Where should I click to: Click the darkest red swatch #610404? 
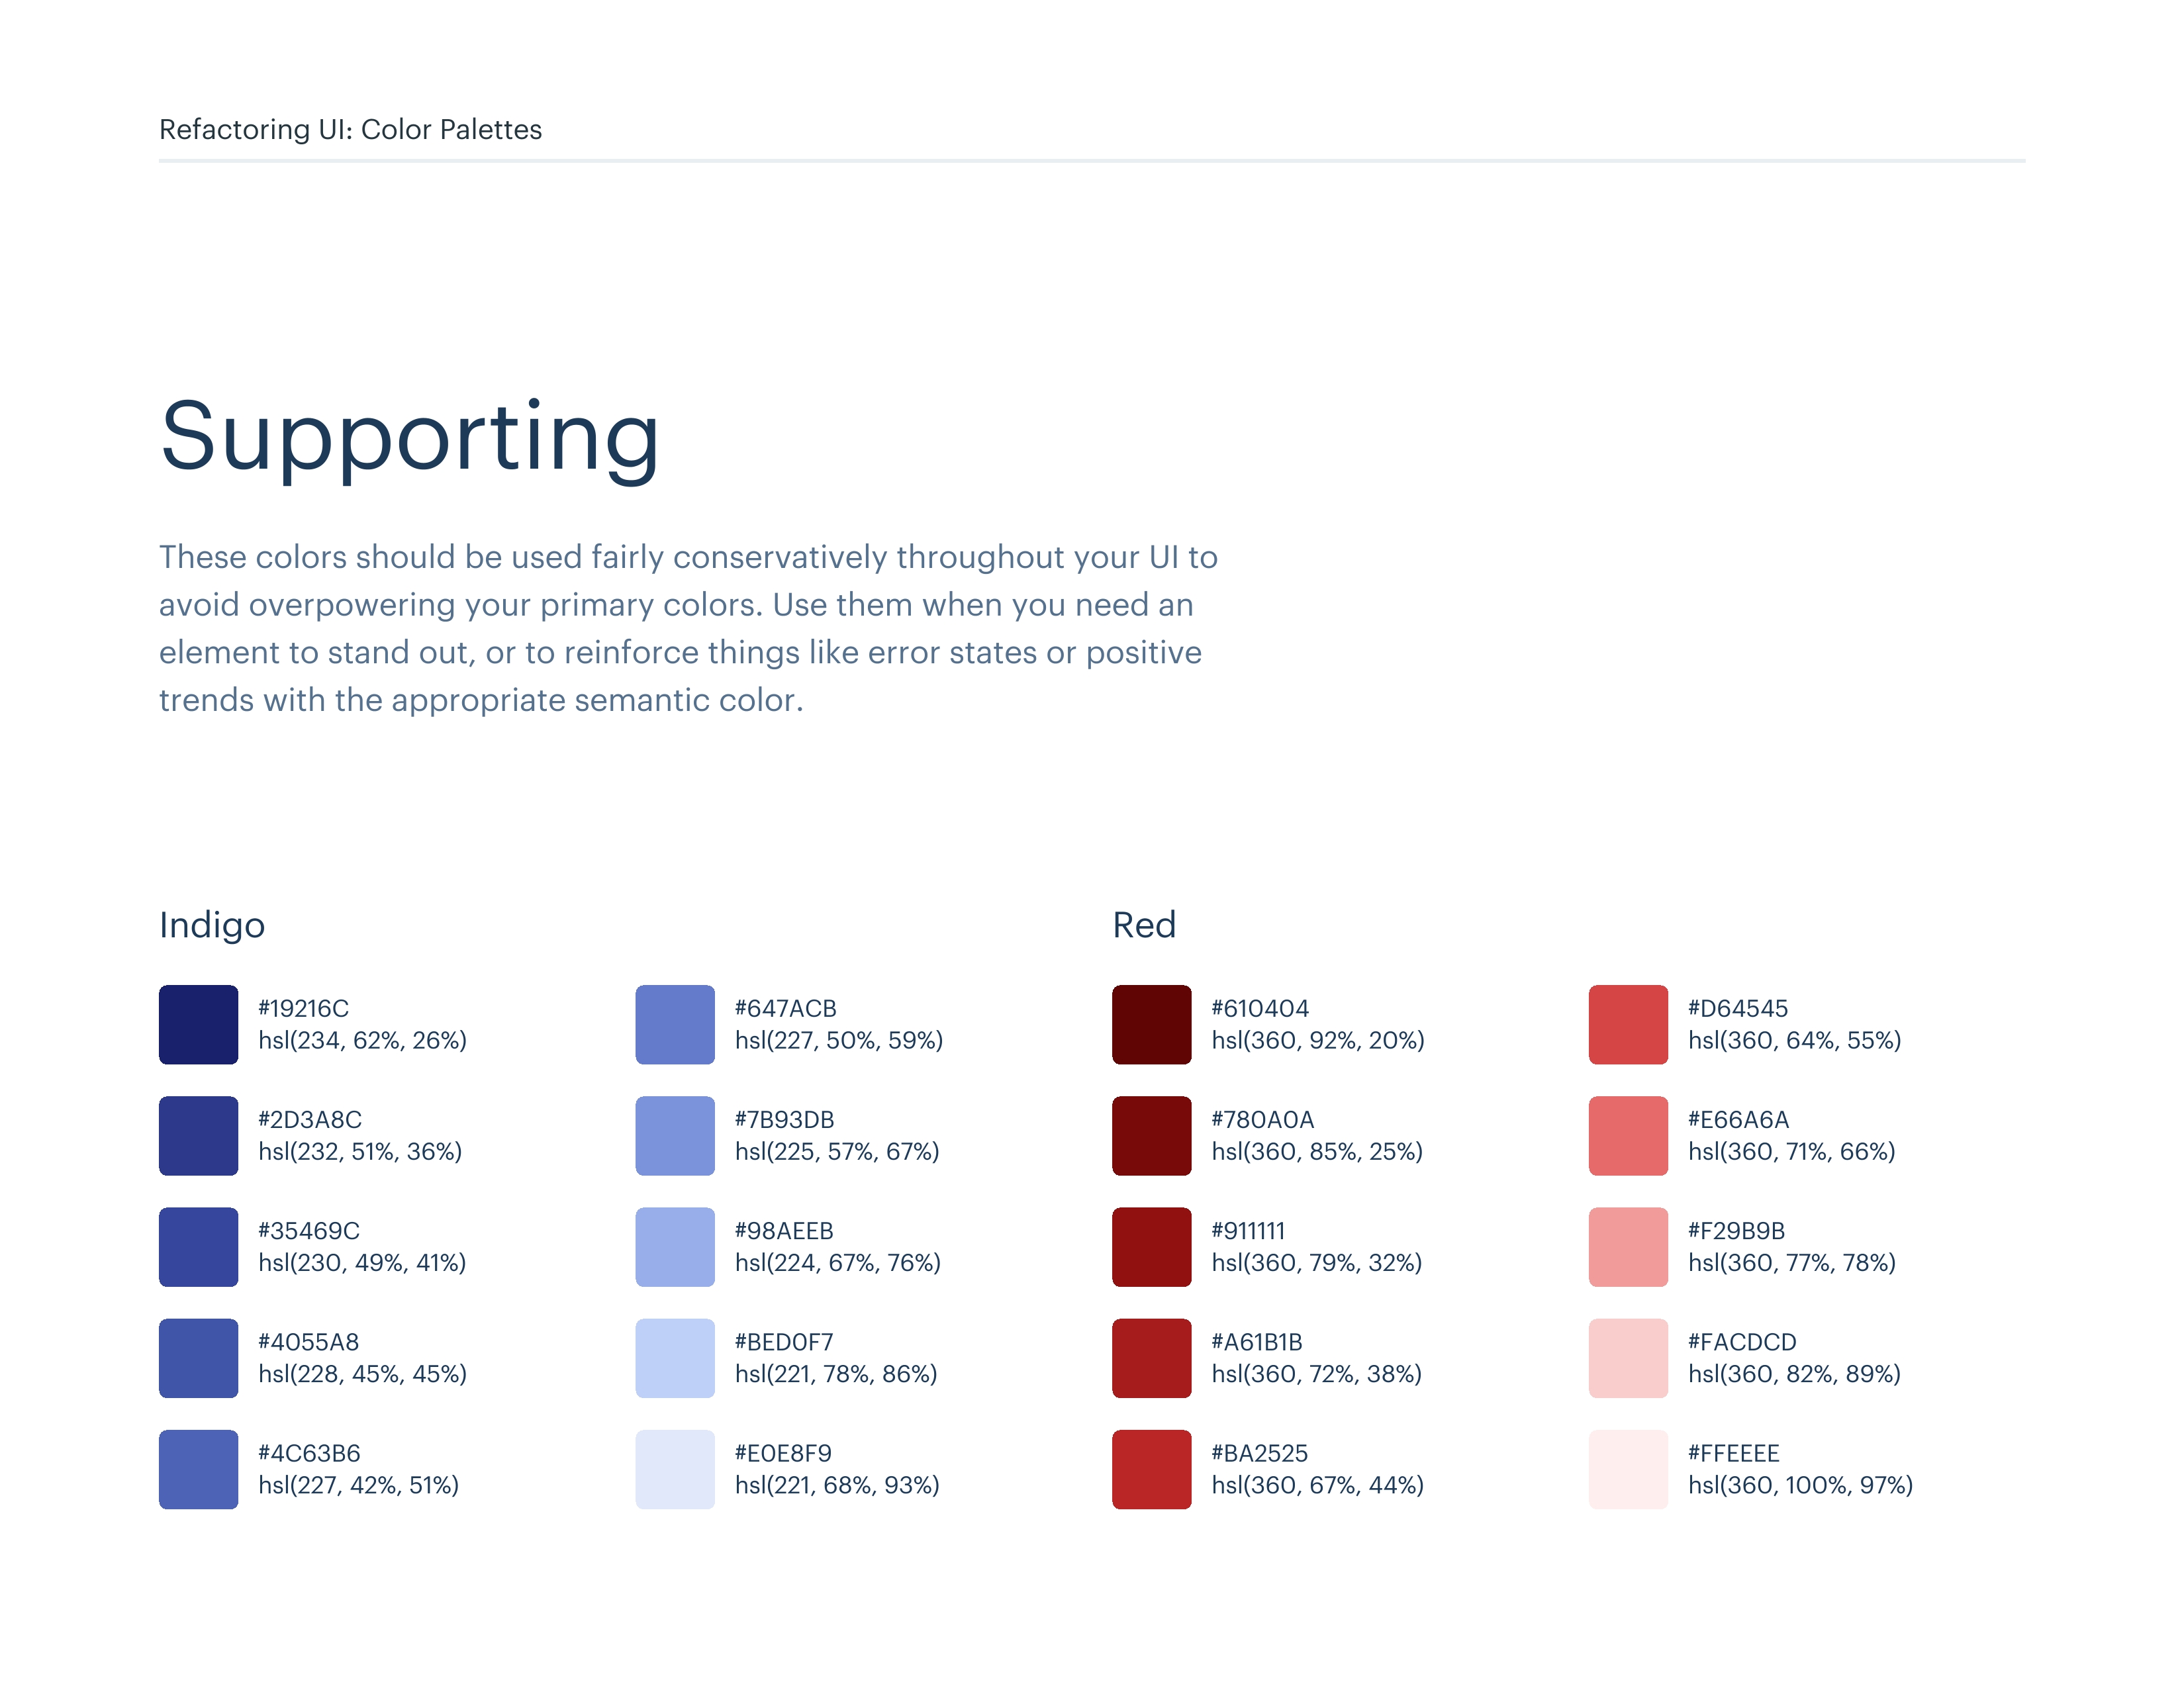pyautogui.click(x=1151, y=1024)
